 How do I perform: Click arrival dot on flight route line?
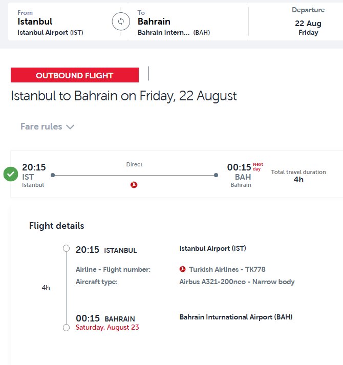216,175
